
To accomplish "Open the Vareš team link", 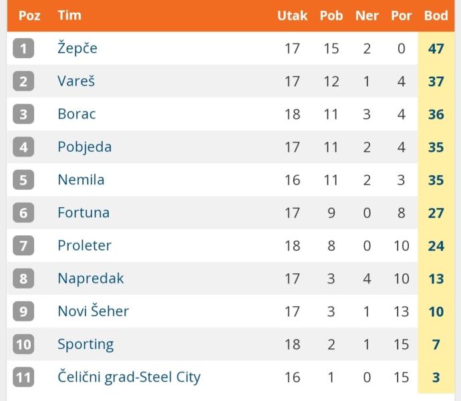I will (76, 81).
